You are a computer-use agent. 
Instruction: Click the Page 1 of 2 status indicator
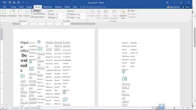5,108
